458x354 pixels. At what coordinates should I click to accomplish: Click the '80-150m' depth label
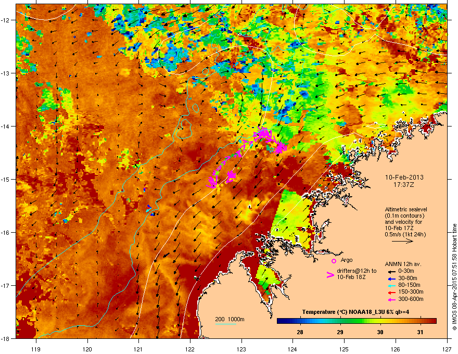pyautogui.click(x=409, y=285)
